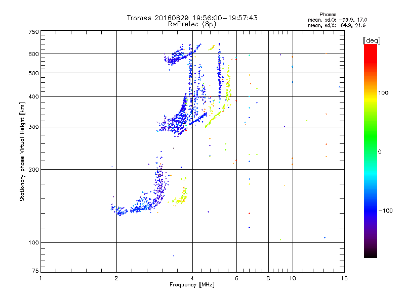The width and height of the screenshot is (405, 303).
Task: Click the y-axis tick label "500"
Action: 33,73
